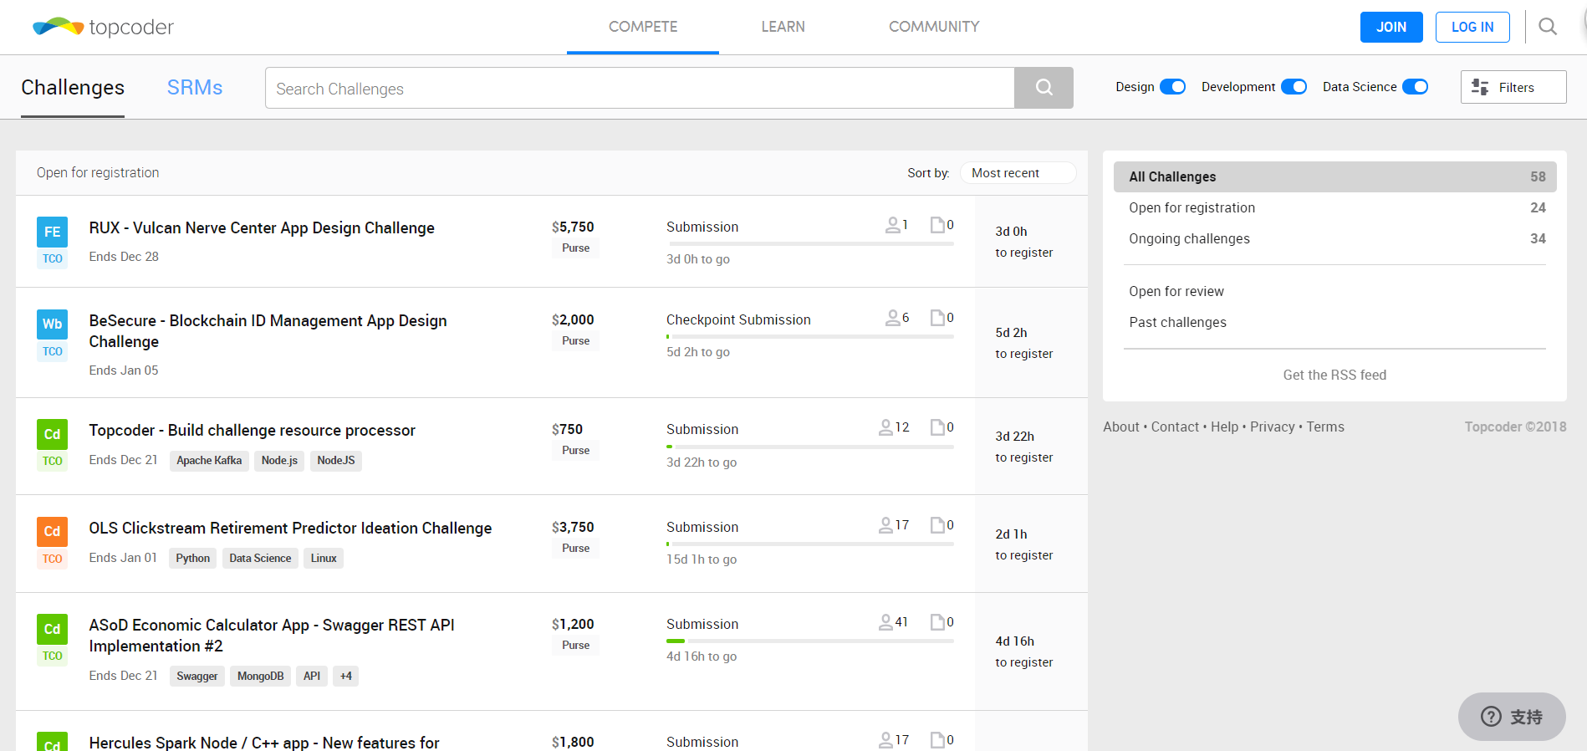Click TCO badge under RUX challenge icon
Image resolution: width=1587 pixels, height=751 pixels.
tap(52, 258)
